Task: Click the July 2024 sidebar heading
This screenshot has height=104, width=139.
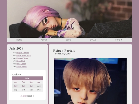Action: pos(16,49)
